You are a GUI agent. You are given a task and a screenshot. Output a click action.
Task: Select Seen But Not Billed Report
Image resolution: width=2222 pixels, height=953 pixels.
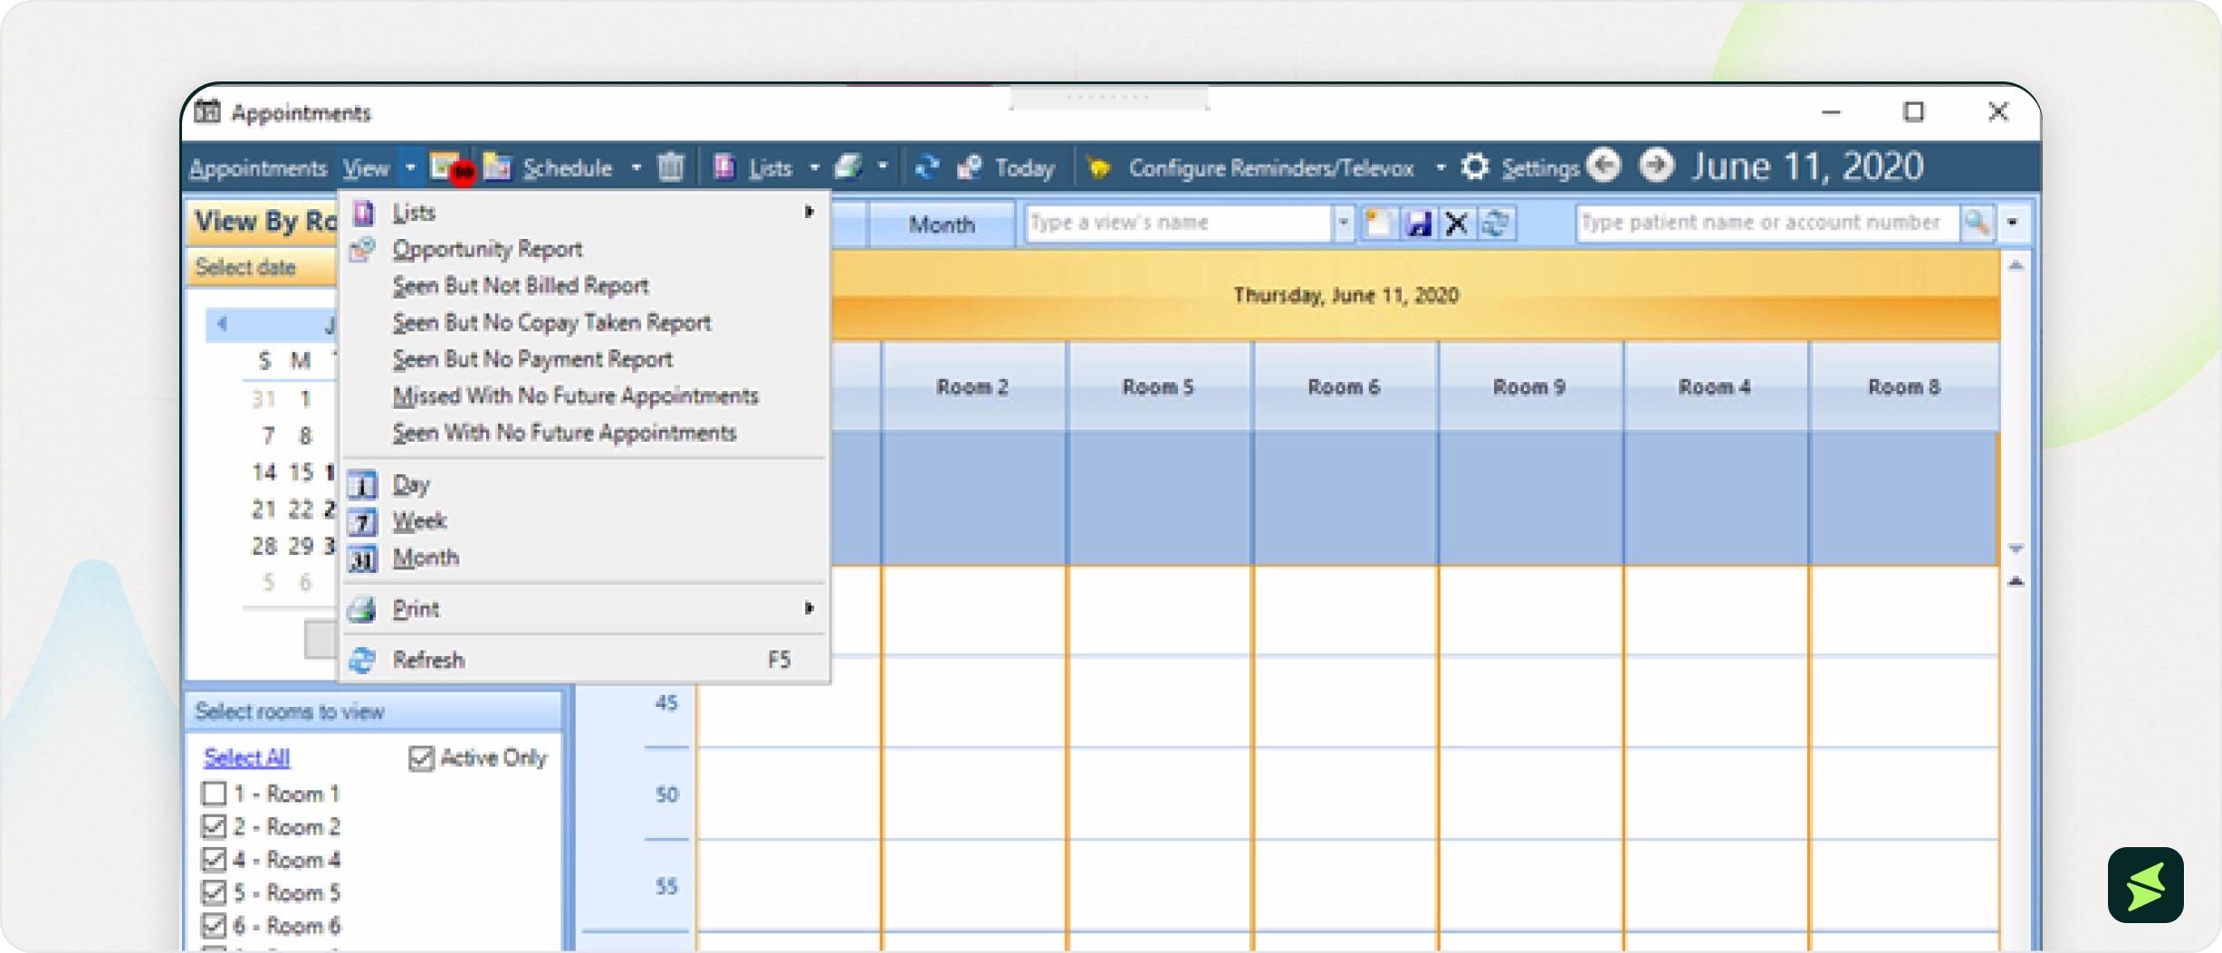tap(521, 286)
